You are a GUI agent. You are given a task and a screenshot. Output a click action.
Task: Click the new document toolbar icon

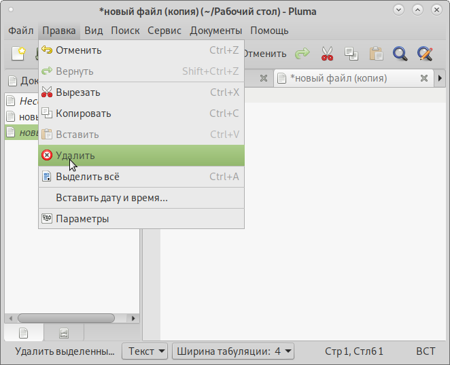coord(18,53)
